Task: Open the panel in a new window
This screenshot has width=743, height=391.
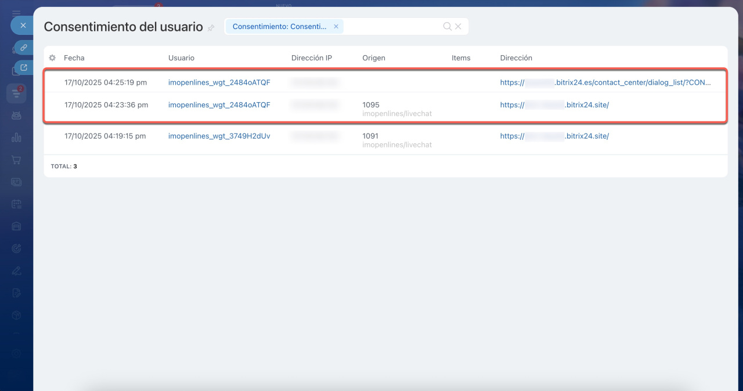Action: [x=24, y=68]
